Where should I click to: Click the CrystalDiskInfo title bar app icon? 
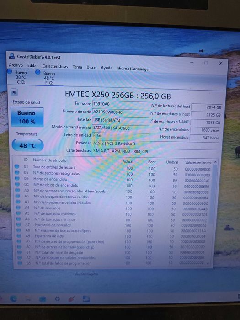(12, 56)
